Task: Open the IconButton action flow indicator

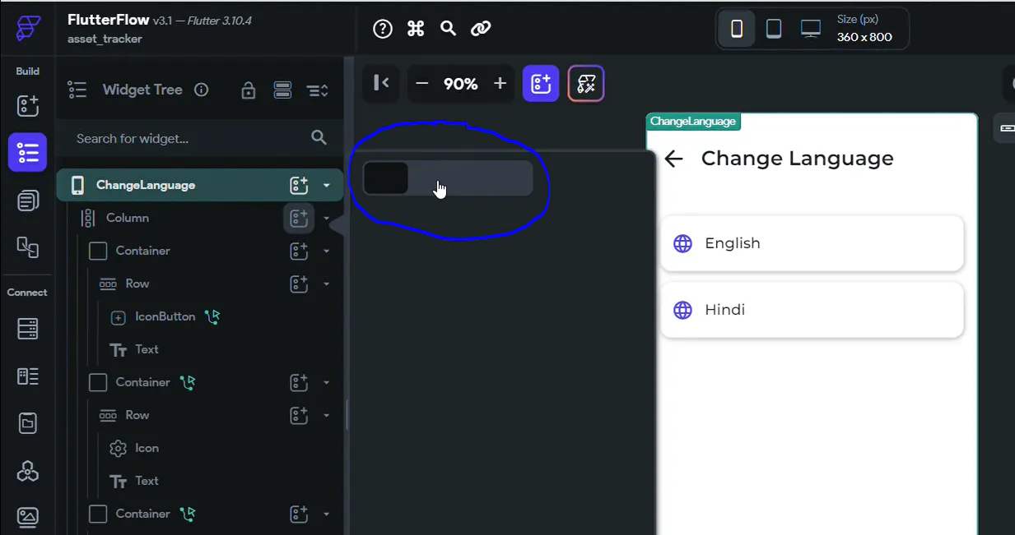Action: coord(213,316)
